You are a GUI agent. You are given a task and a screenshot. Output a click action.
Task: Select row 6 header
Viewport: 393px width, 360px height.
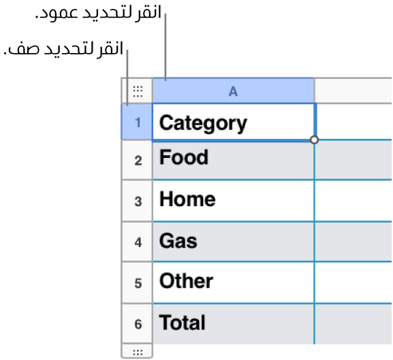137,324
